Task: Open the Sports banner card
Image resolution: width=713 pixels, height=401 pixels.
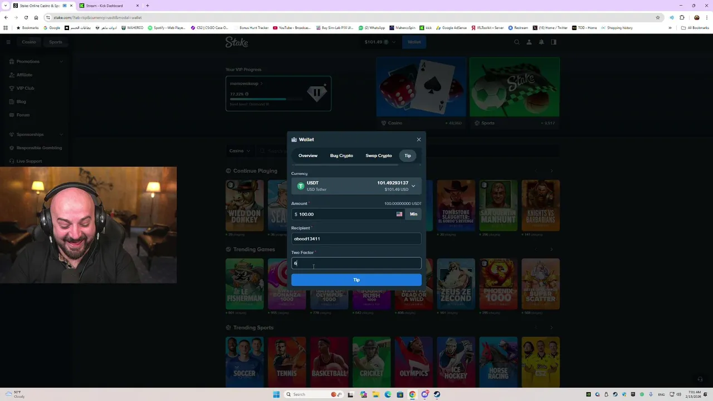Action: [514, 92]
